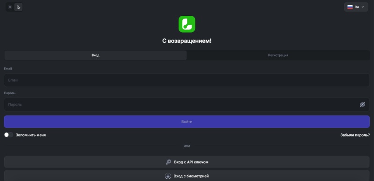This screenshot has height=181, width=374.
Task: Click the или separator text
Action: [x=187, y=146]
